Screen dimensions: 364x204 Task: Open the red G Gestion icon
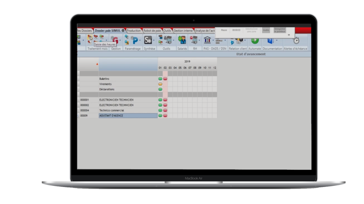pyautogui.click(x=115, y=40)
